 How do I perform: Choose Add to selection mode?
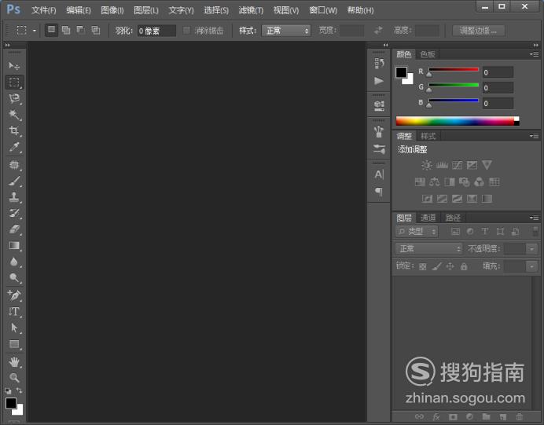coord(66,31)
